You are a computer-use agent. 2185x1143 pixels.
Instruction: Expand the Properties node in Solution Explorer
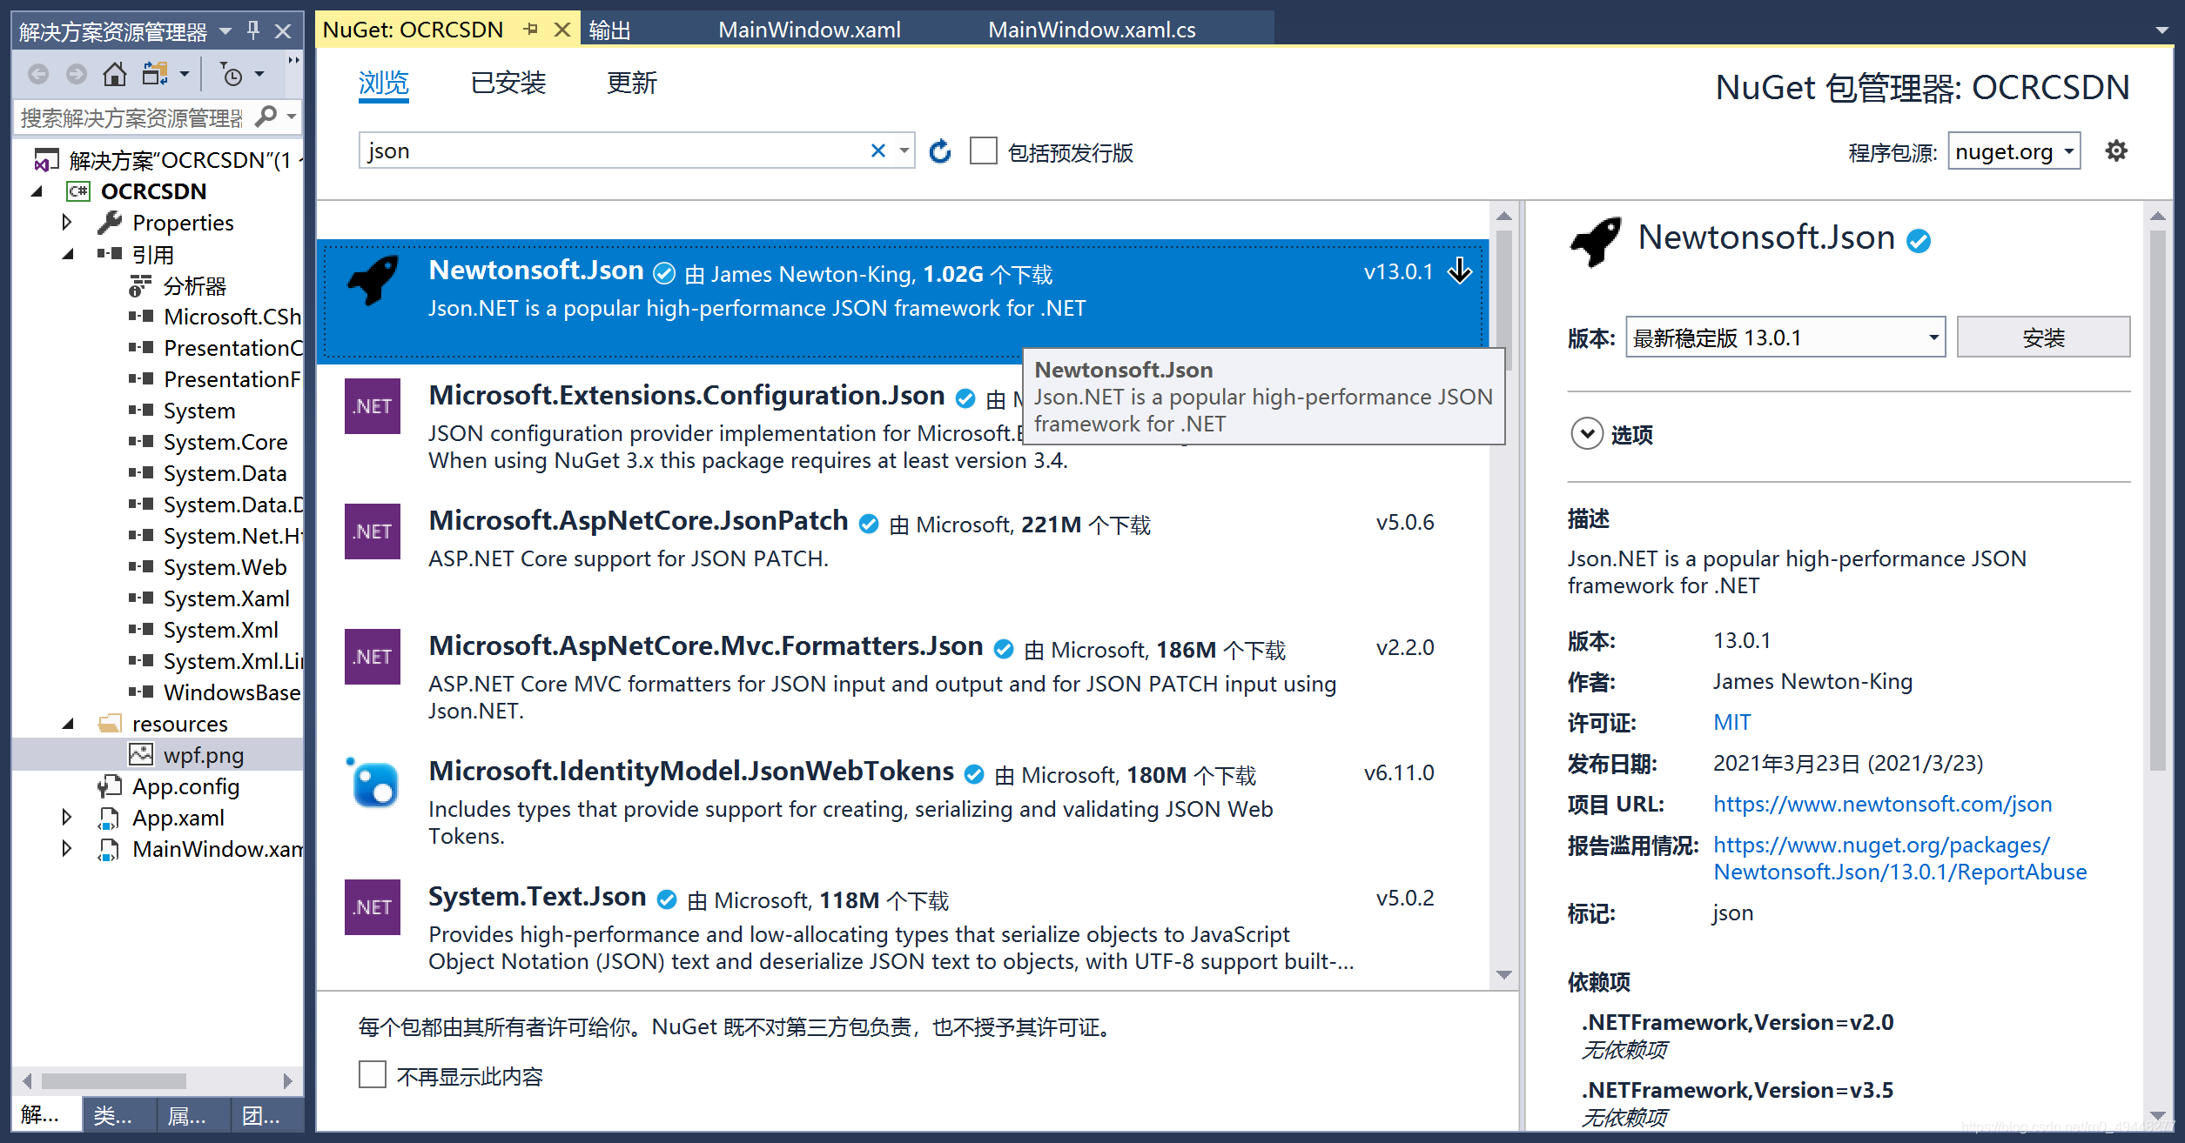pos(67,223)
